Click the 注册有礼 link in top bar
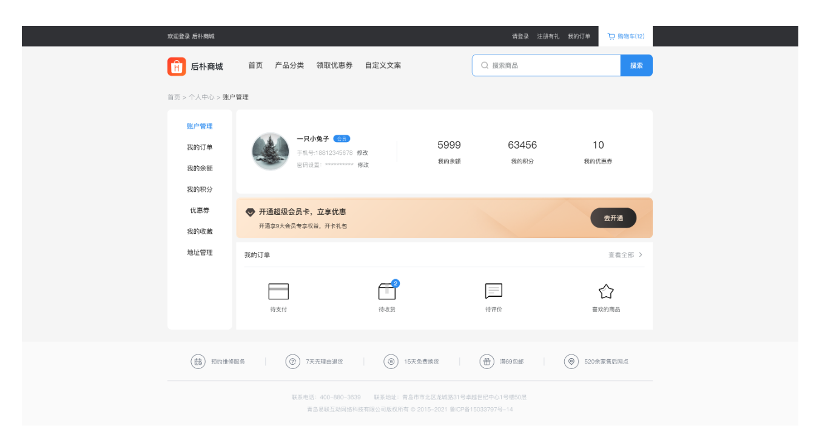Screen dimensions: 822x437 (548, 36)
